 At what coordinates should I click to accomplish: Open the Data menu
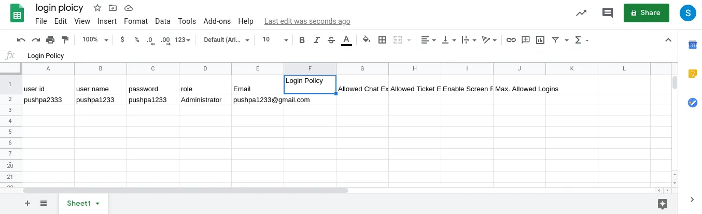pyautogui.click(x=163, y=21)
